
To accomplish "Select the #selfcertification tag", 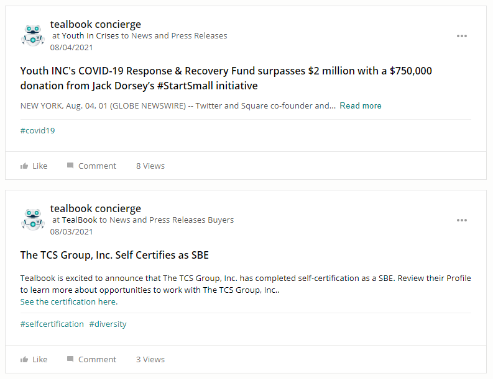I will coord(52,324).
